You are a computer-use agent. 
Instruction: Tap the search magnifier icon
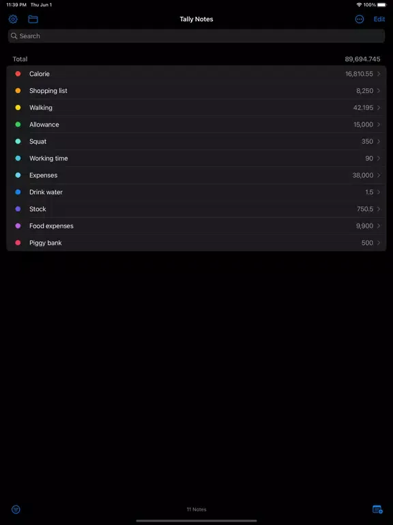[14, 36]
